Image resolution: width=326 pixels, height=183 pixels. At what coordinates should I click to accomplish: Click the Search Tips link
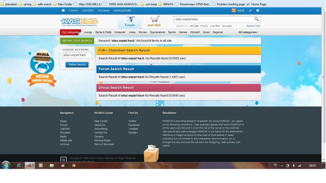click(x=253, y=26)
